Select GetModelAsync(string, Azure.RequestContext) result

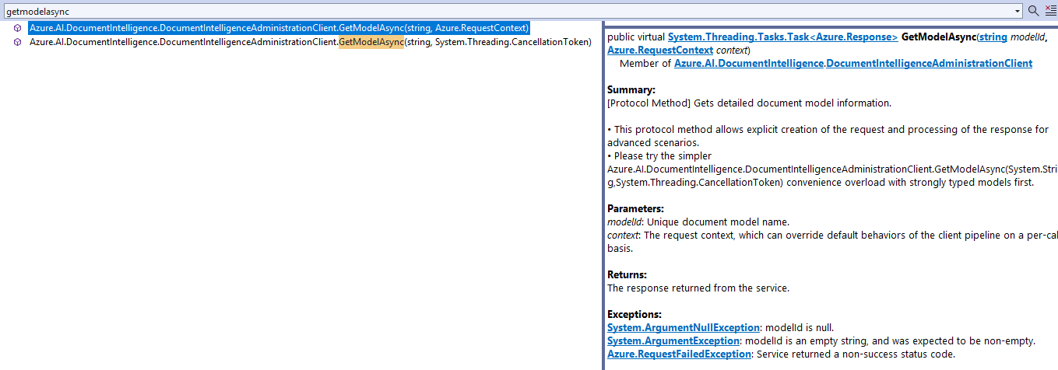coord(279,28)
